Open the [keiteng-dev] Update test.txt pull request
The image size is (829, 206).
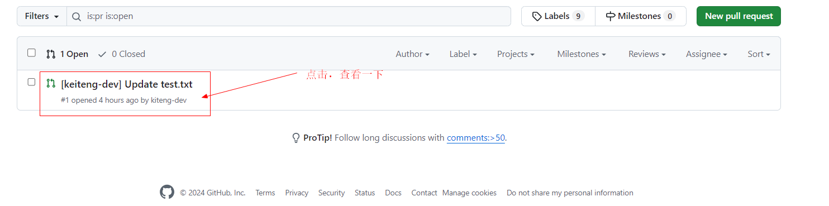click(127, 84)
